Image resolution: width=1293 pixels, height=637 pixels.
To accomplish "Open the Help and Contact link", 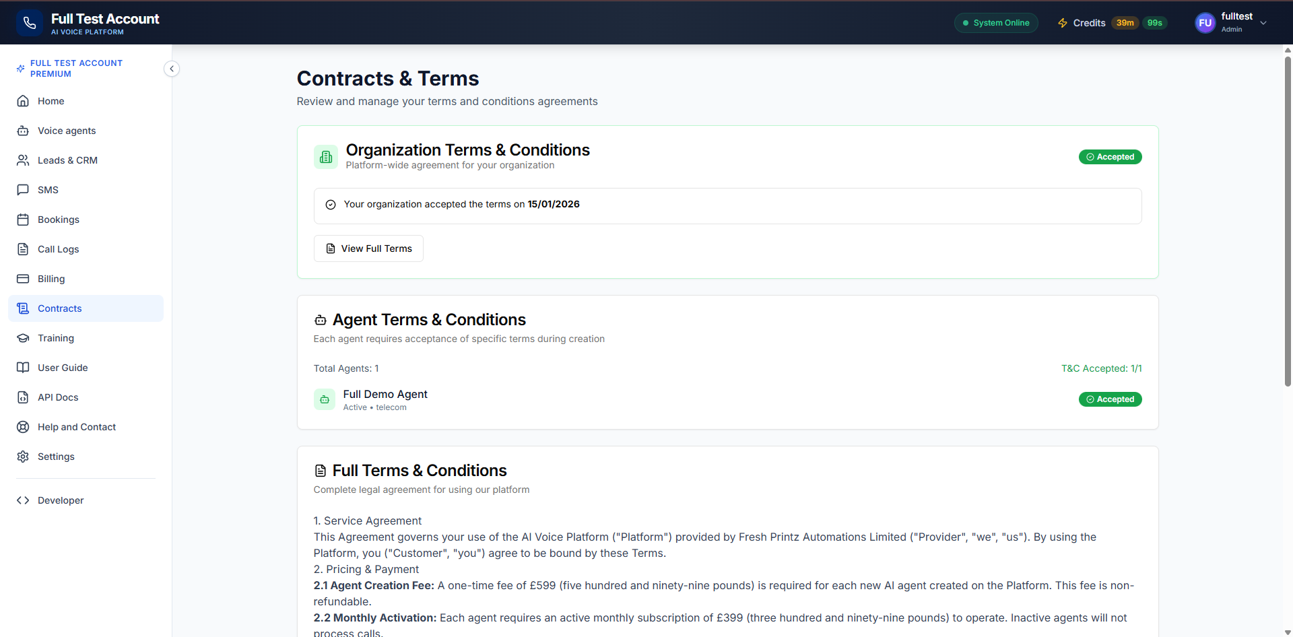I will tap(77, 427).
